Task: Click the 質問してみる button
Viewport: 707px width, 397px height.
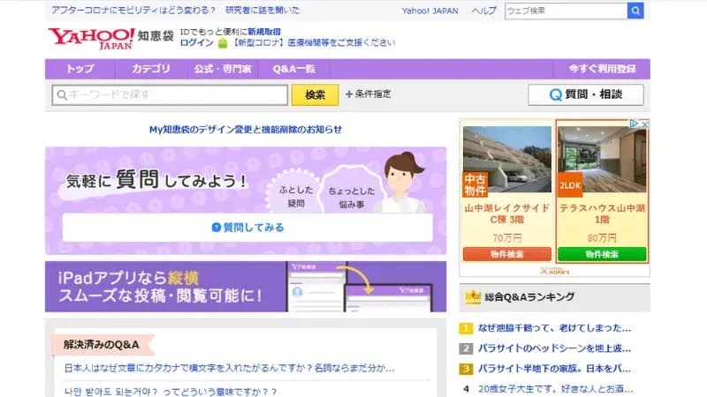Action: click(x=247, y=228)
